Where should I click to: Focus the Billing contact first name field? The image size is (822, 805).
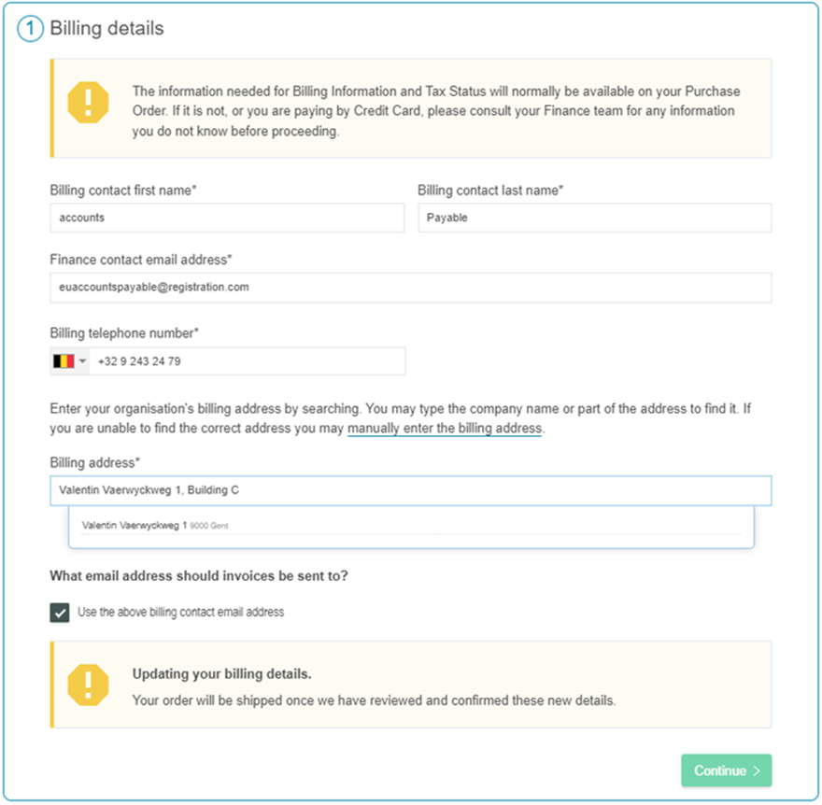pos(227,218)
